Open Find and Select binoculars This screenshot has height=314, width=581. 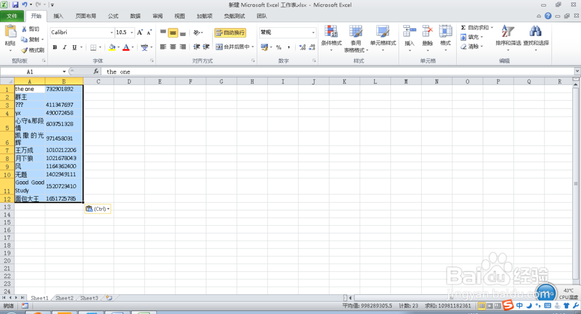[536, 31]
